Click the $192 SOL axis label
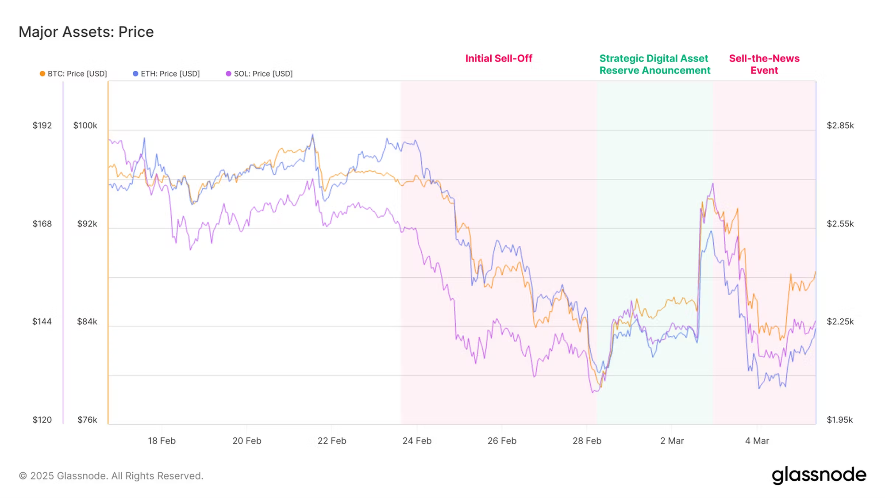 (42, 126)
